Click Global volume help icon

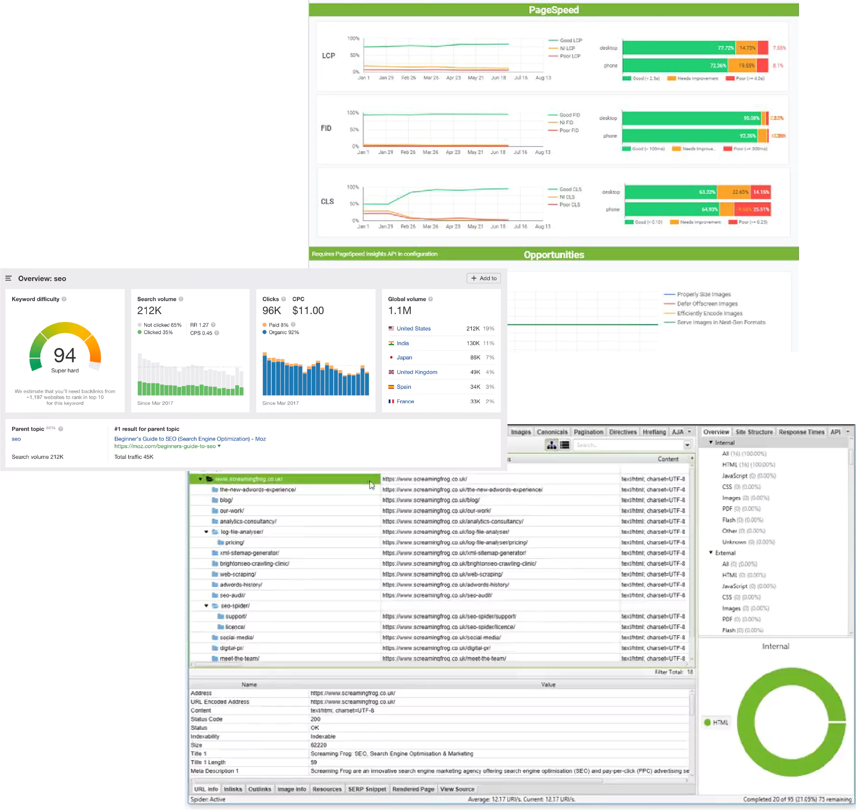[431, 299]
